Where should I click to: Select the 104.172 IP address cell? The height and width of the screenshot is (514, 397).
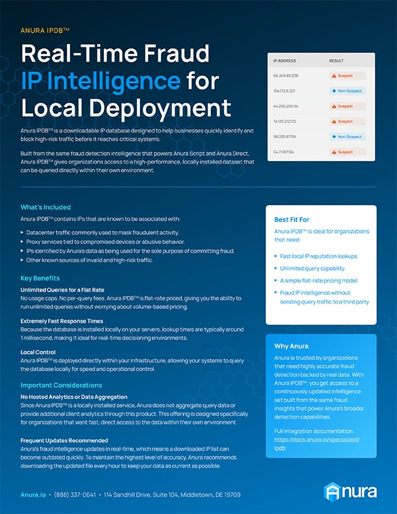(284, 91)
